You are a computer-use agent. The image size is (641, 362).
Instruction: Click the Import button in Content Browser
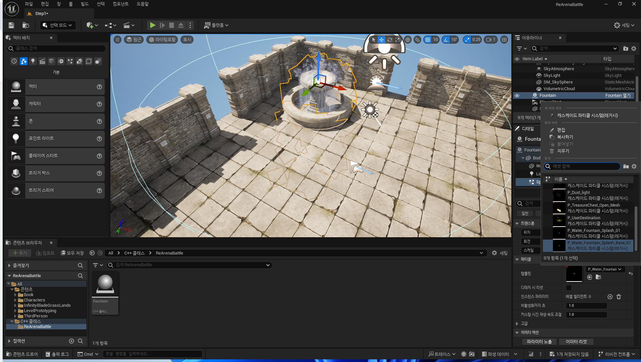tap(45, 253)
